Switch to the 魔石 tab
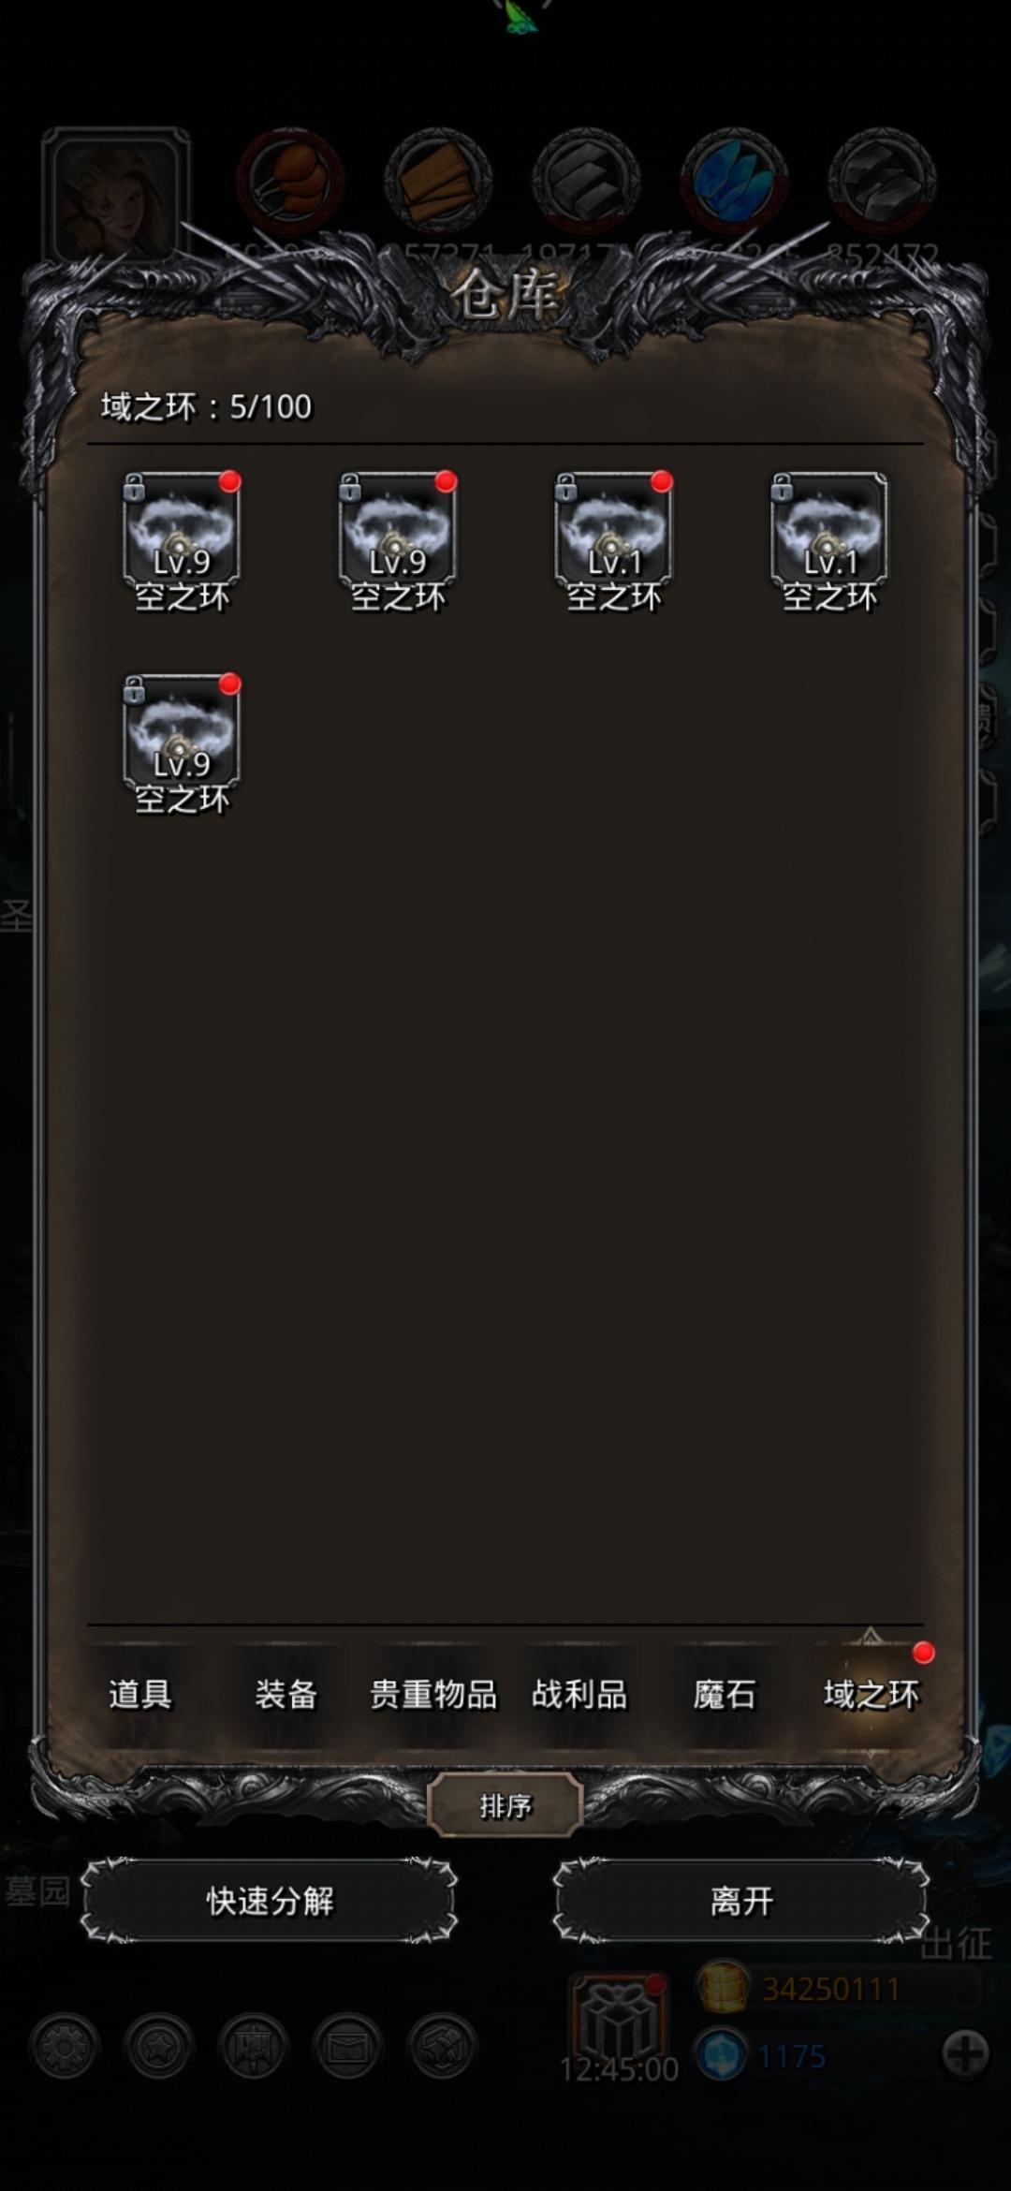Viewport: 1011px width, 2191px height. 725,1695
